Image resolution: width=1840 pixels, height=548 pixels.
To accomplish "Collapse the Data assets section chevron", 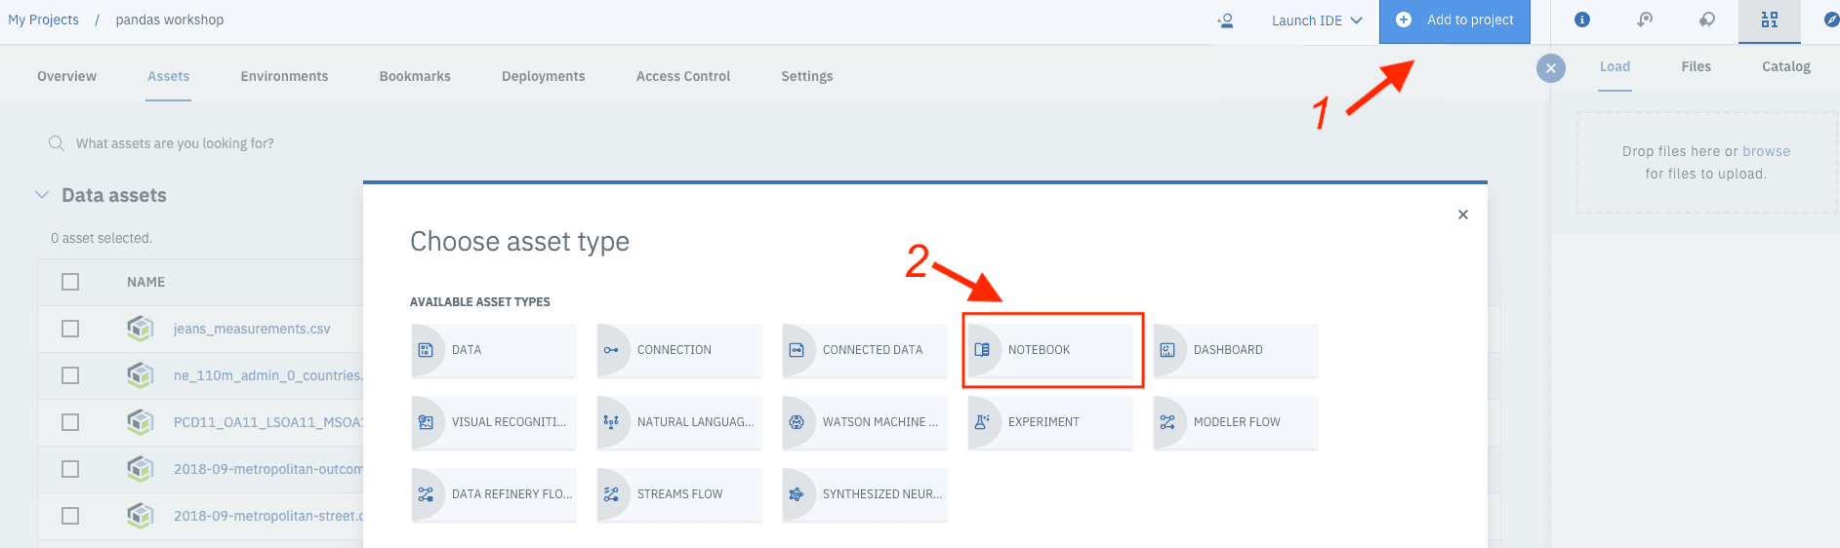I will click(42, 195).
